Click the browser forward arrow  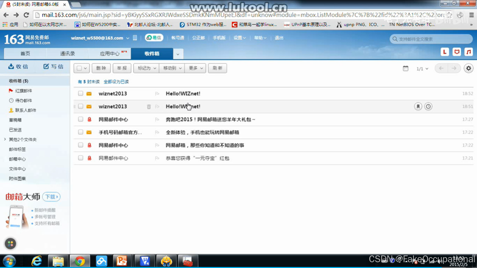(16, 15)
